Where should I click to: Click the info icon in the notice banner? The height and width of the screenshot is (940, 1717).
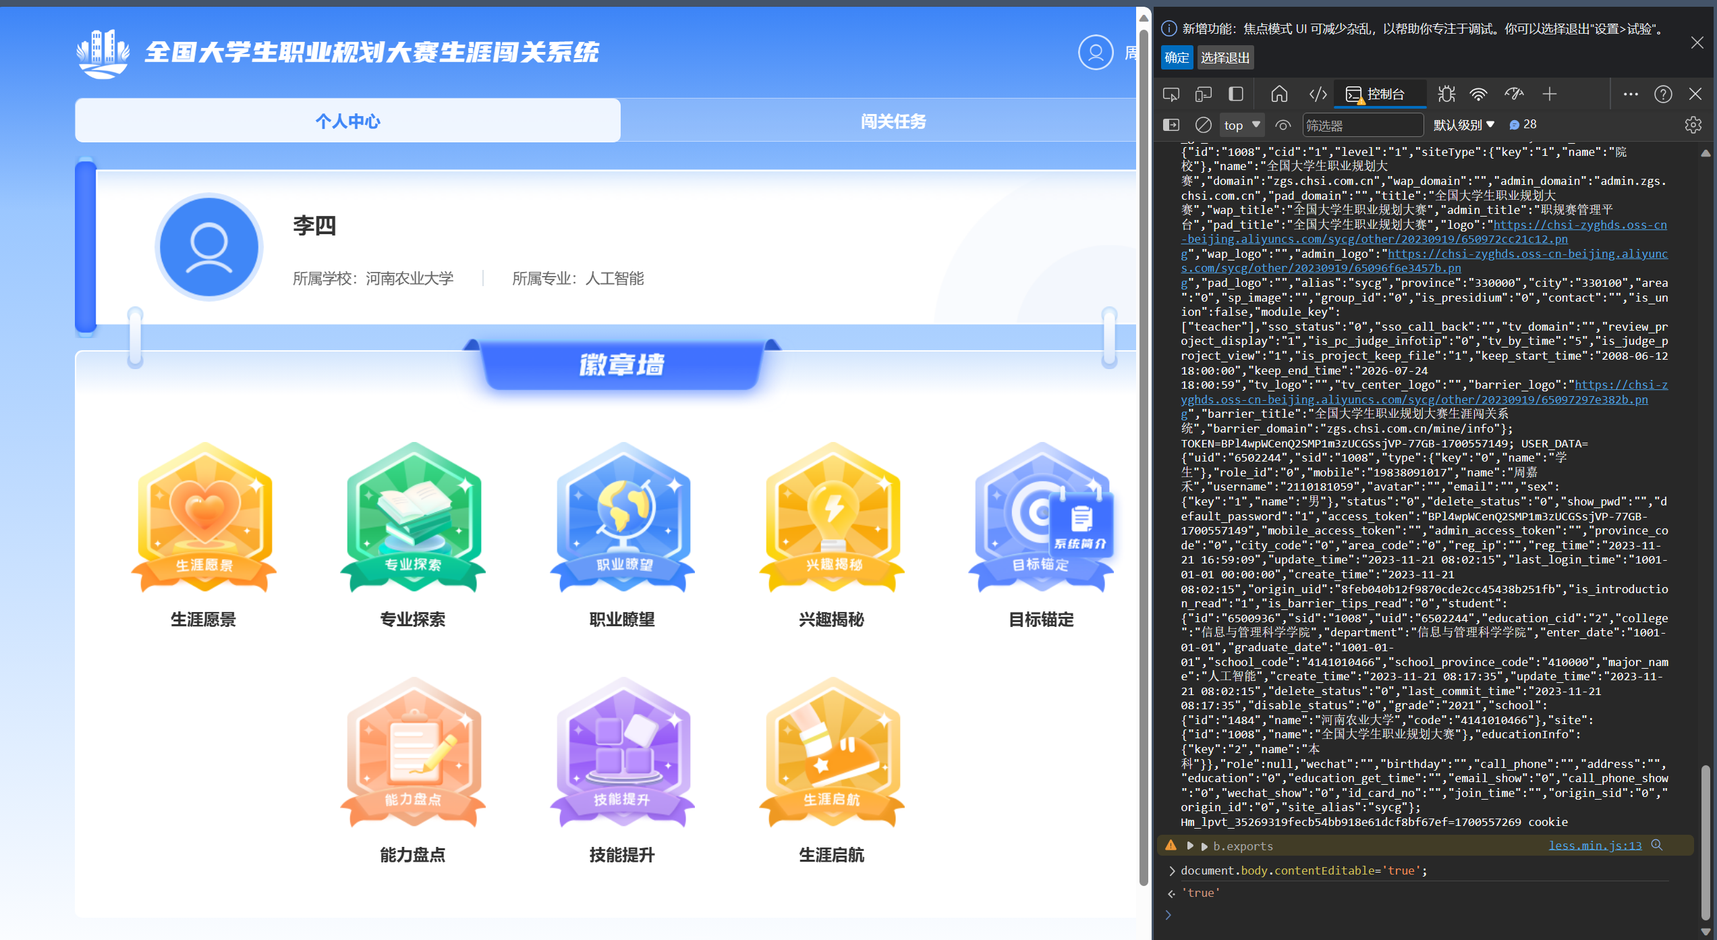[1169, 28]
